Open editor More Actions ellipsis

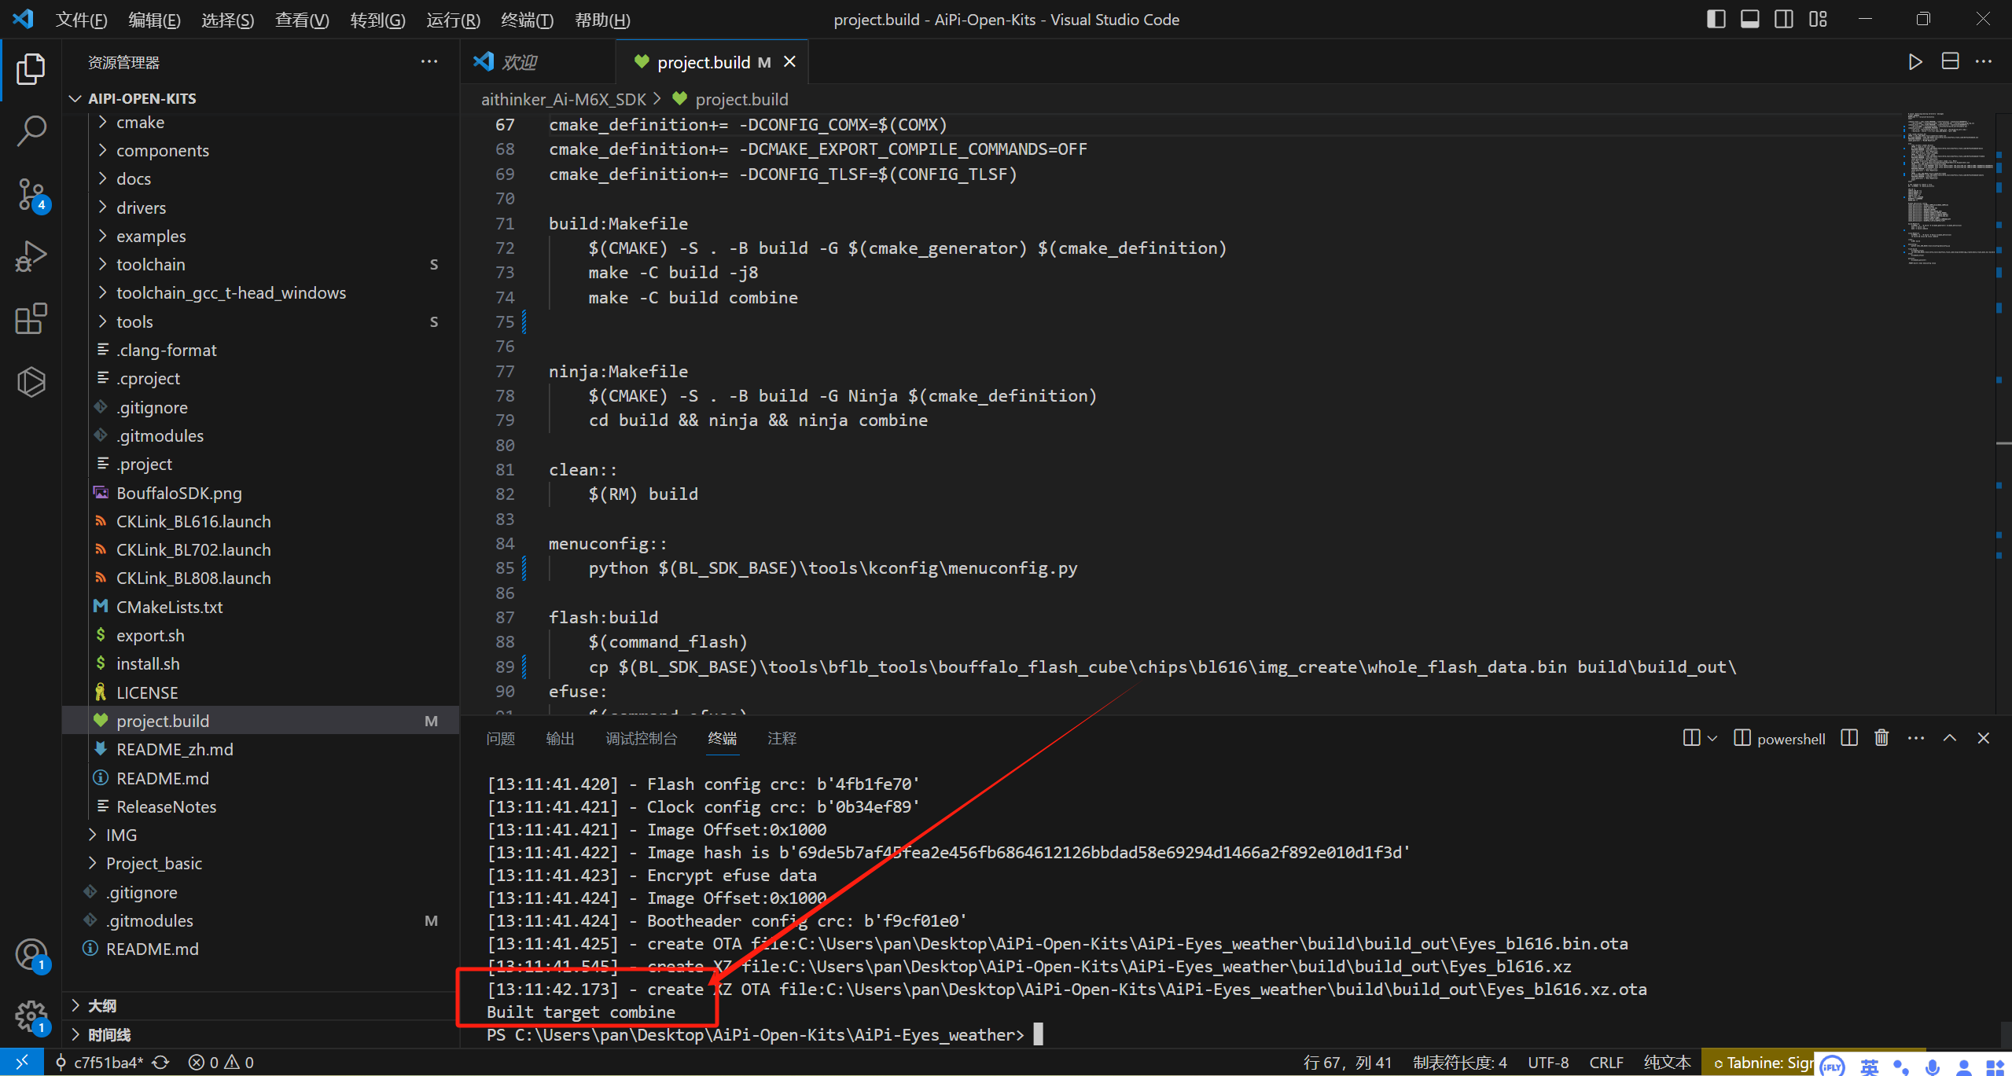click(x=1984, y=61)
